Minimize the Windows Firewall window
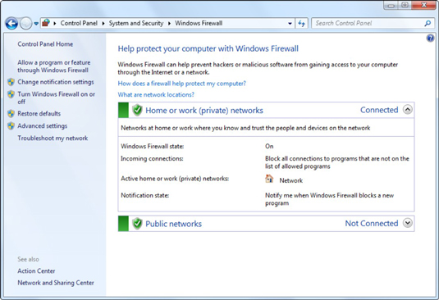This screenshot has width=439, height=300. [391, 5]
